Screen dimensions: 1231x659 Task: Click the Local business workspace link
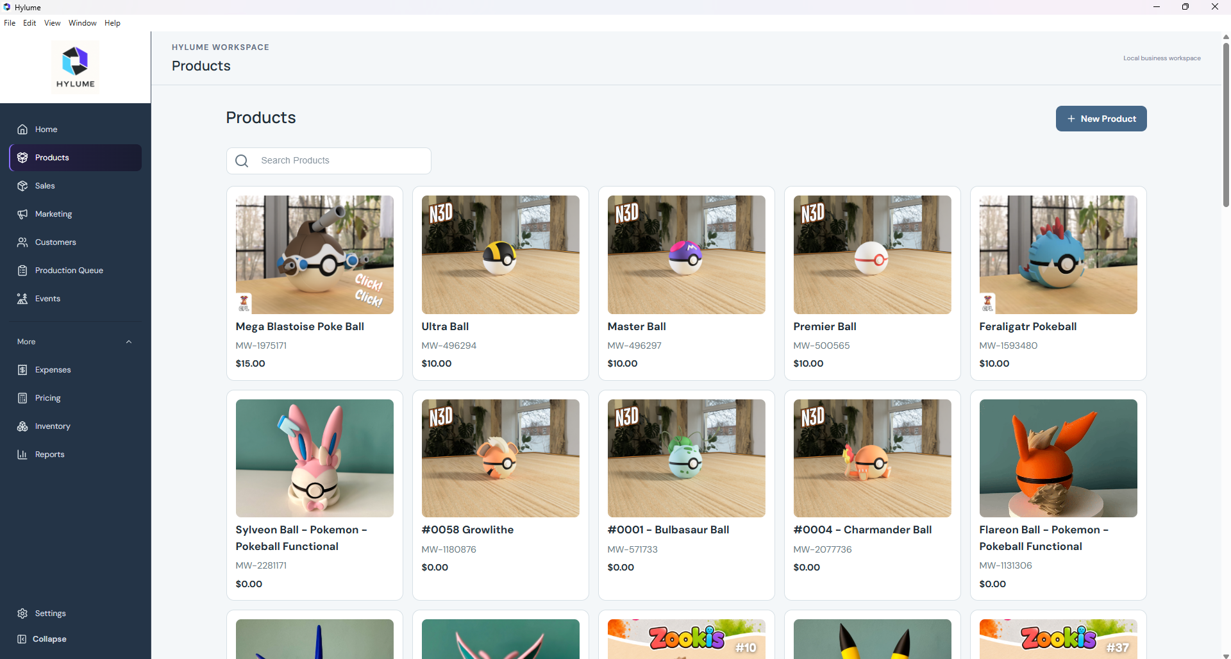(x=1162, y=58)
